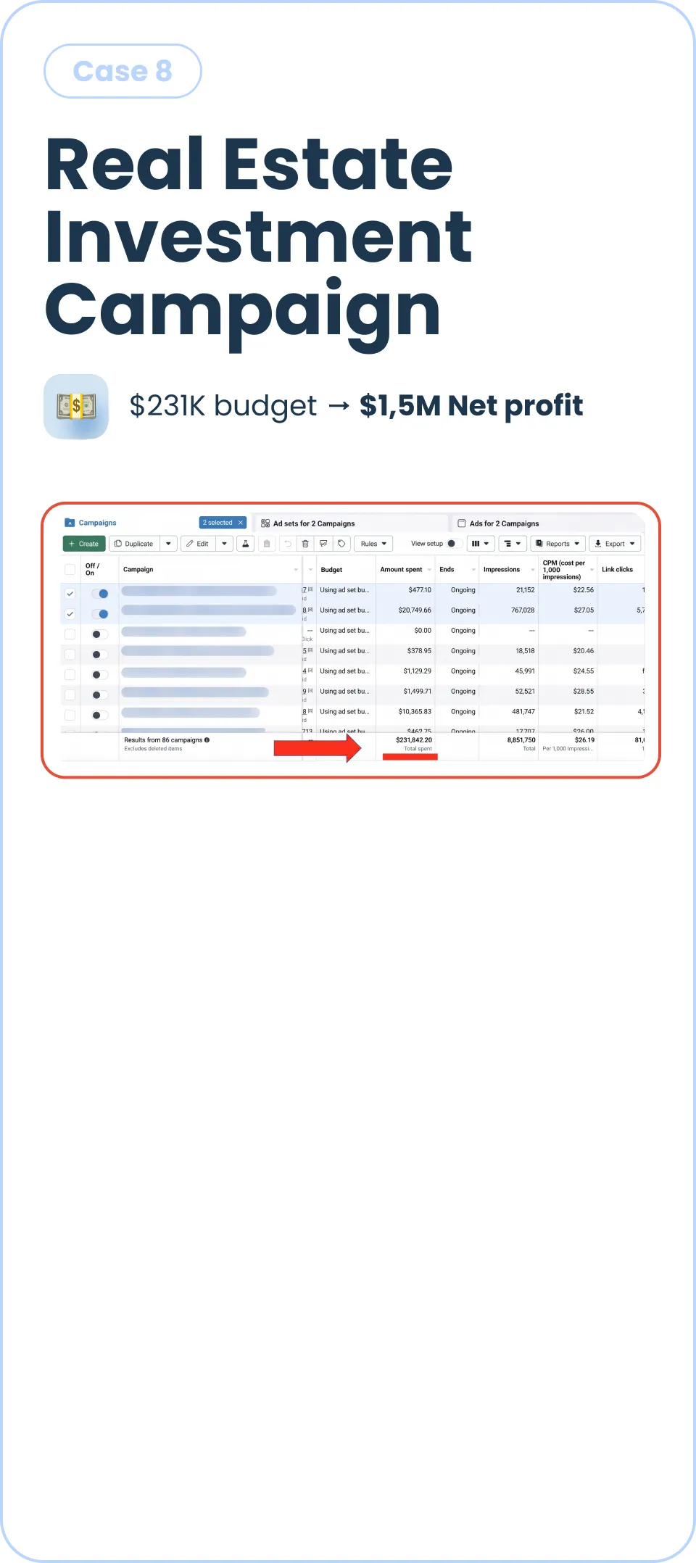The width and height of the screenshot is (696, 1563).
Task: Switch to the Campaigns tab
Action: 97,523
